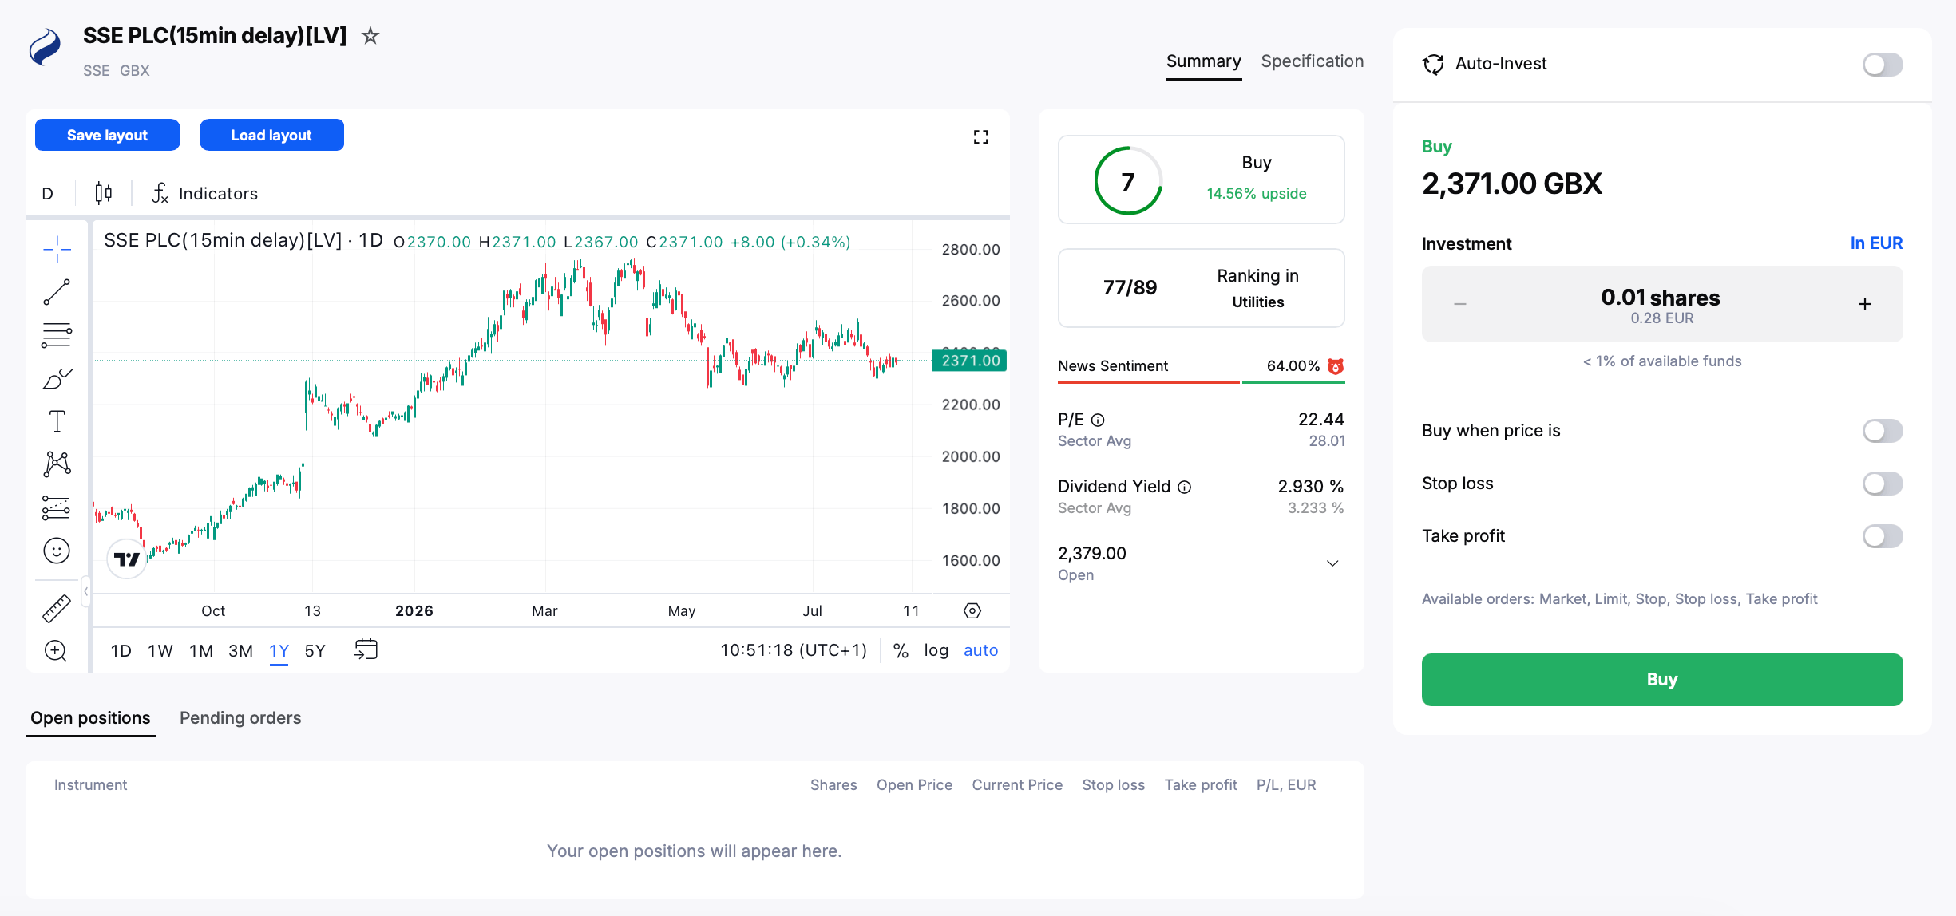The image size is (1956, 916).
Task: Enable the Stop loss toggle
Action: tap(1883, 484)
